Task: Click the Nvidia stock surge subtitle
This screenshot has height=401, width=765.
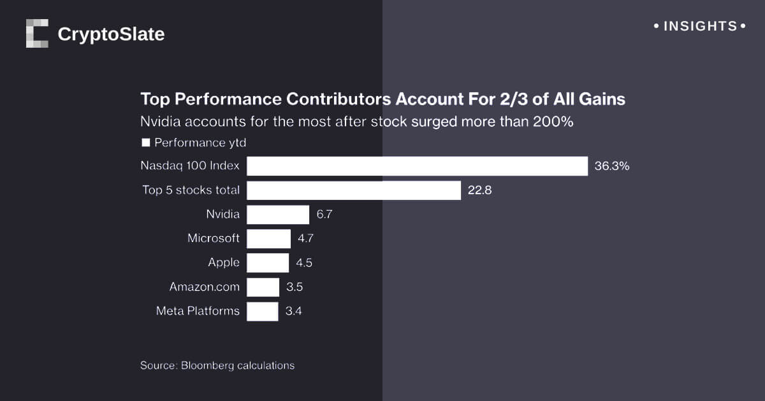Action: (356, 122)
